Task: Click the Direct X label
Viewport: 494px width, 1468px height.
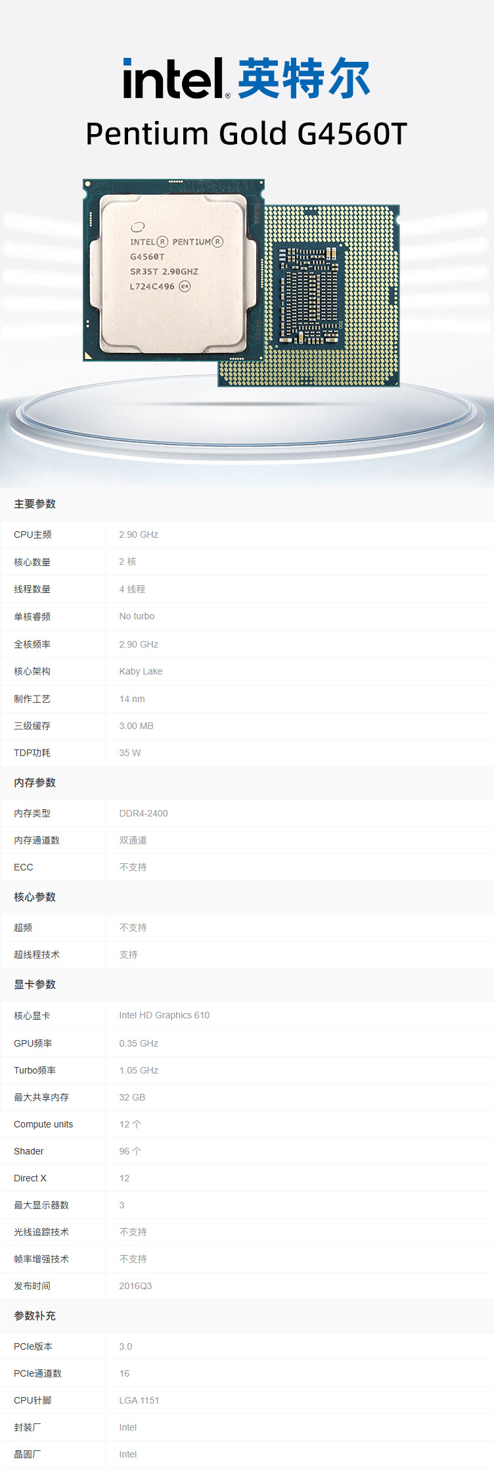Action: (30, 1178)
